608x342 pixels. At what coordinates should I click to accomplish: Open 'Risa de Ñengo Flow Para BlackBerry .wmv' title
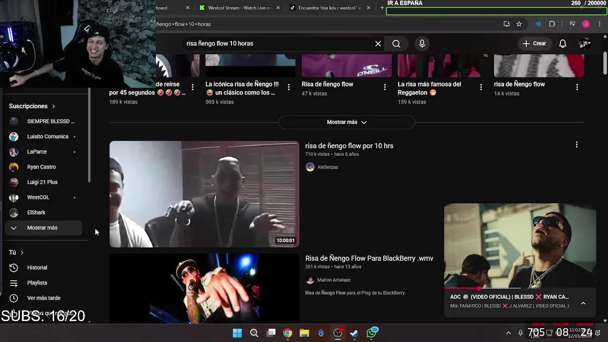[369, 258]
